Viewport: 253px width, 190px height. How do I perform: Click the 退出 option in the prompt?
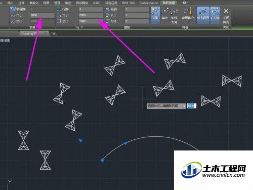pos(192,106)
